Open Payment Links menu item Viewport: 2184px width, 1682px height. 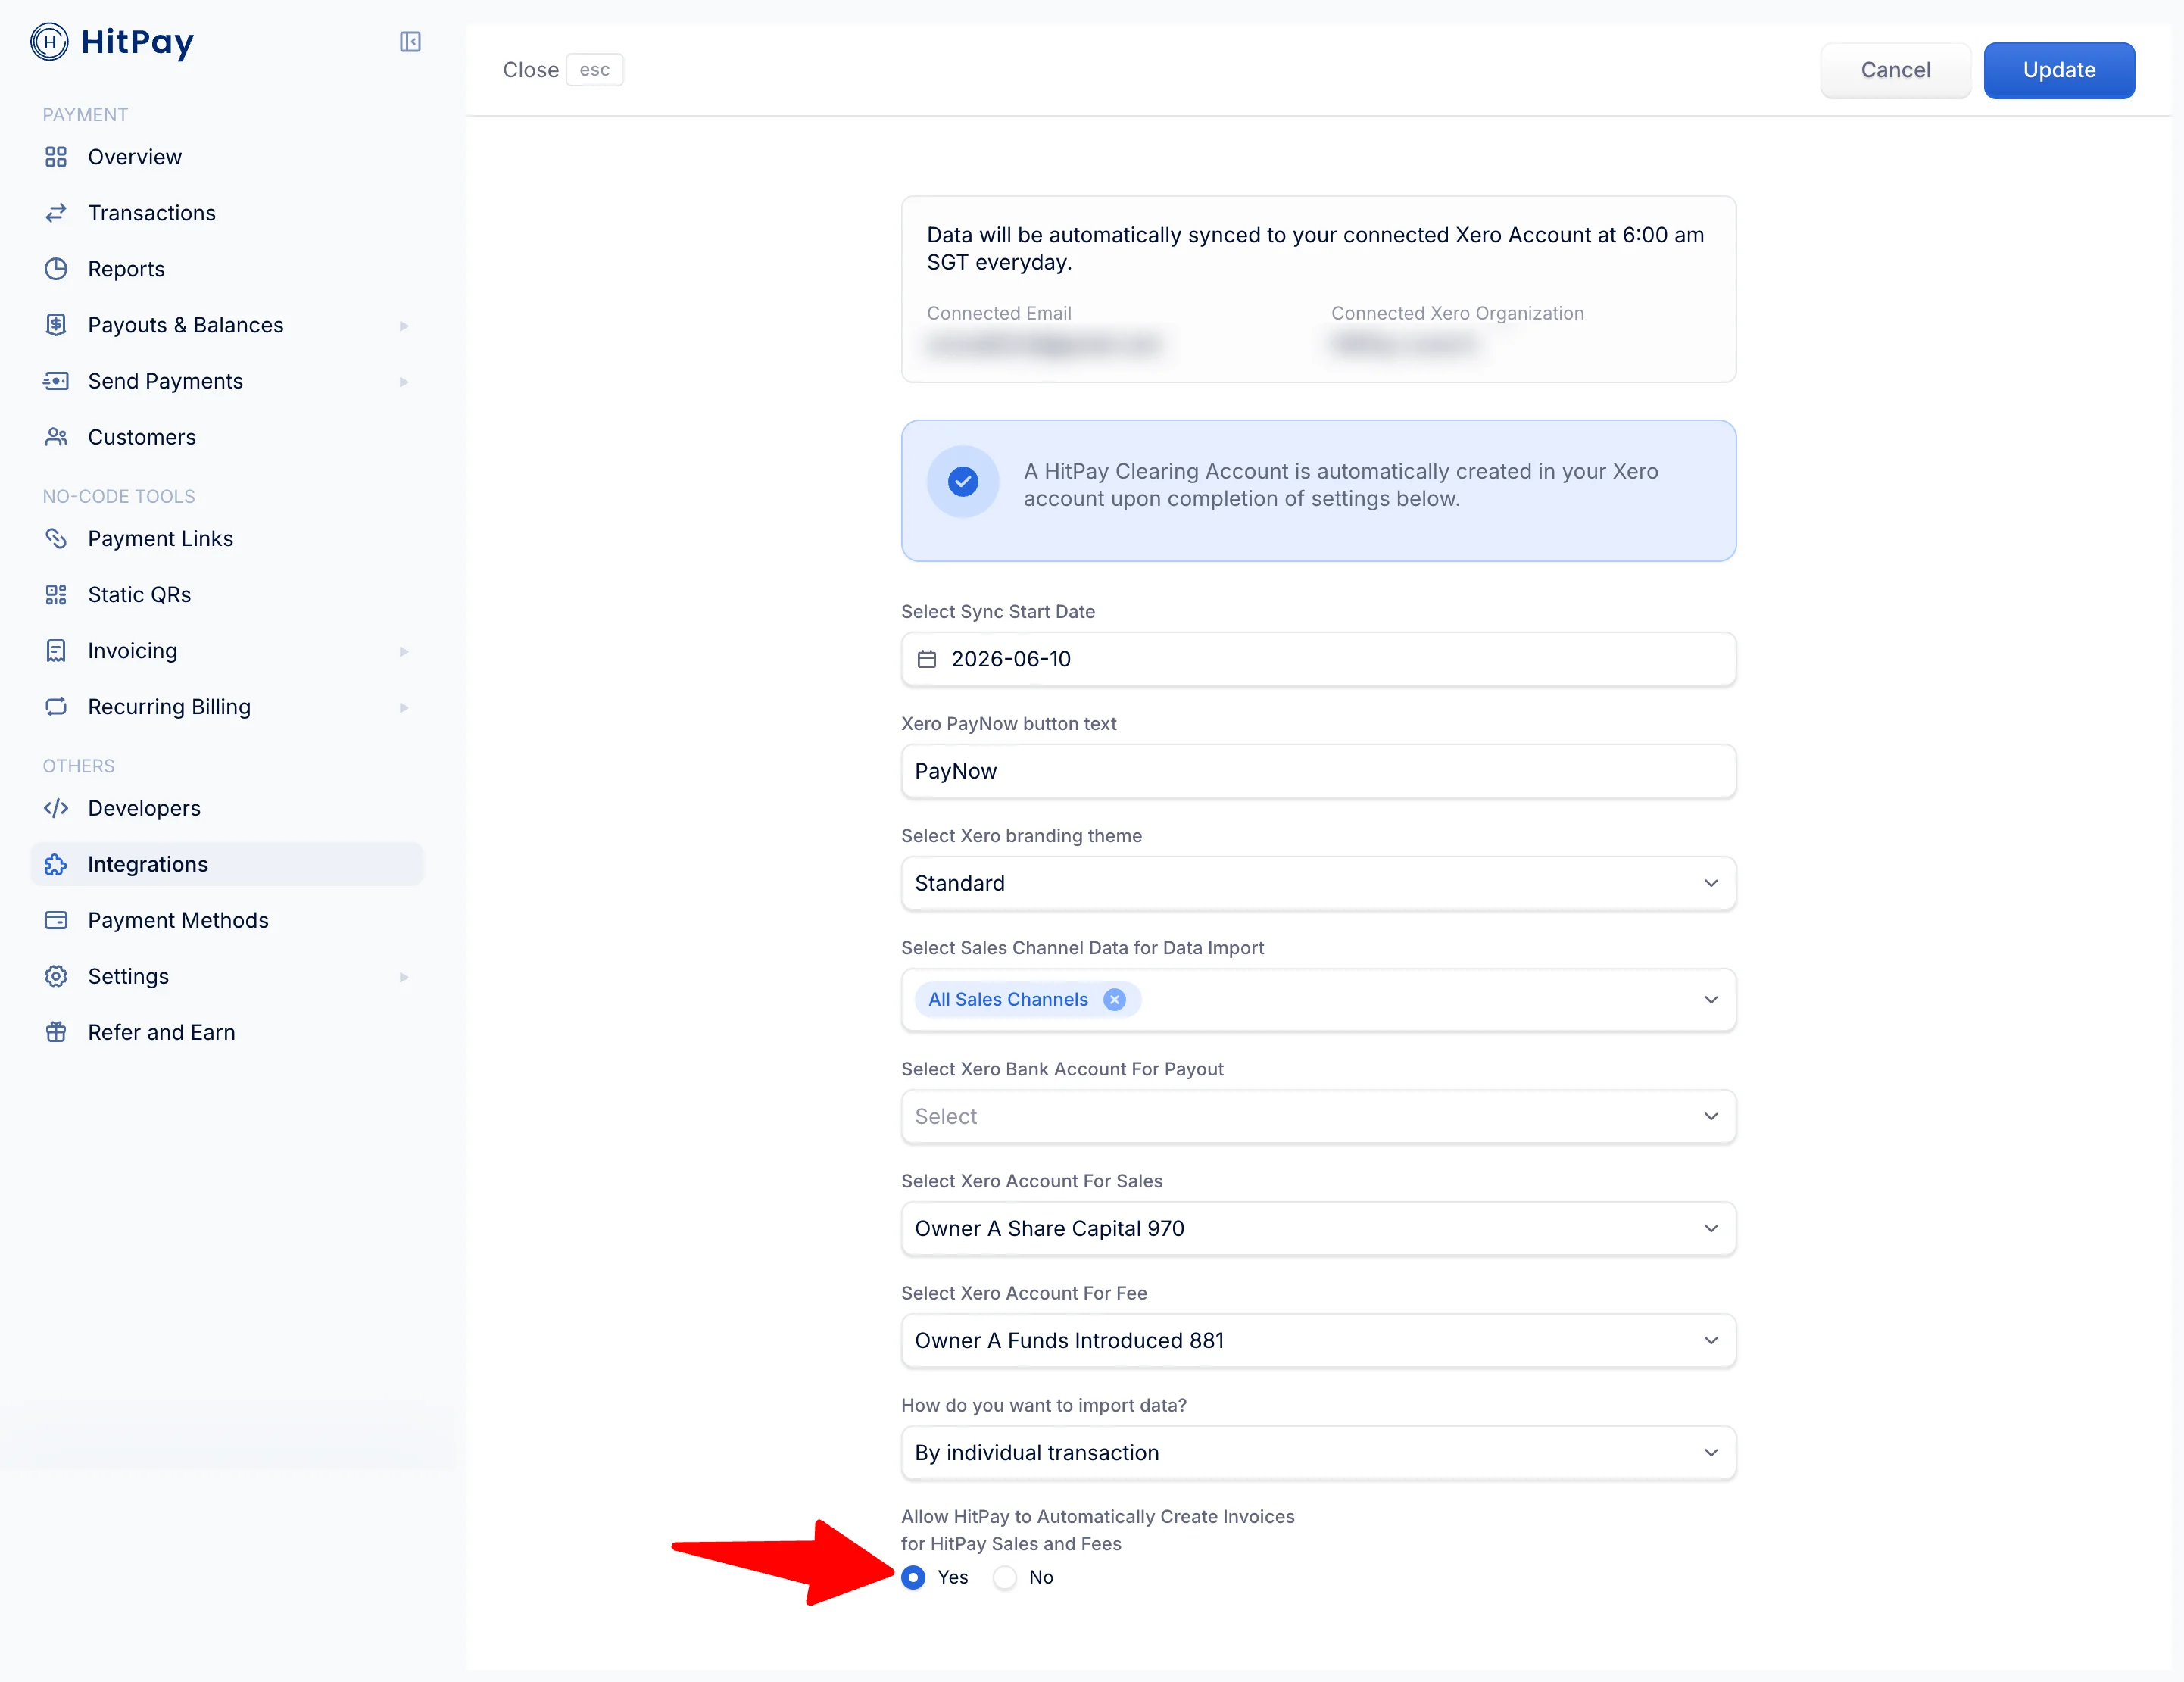tap(227, 539)
